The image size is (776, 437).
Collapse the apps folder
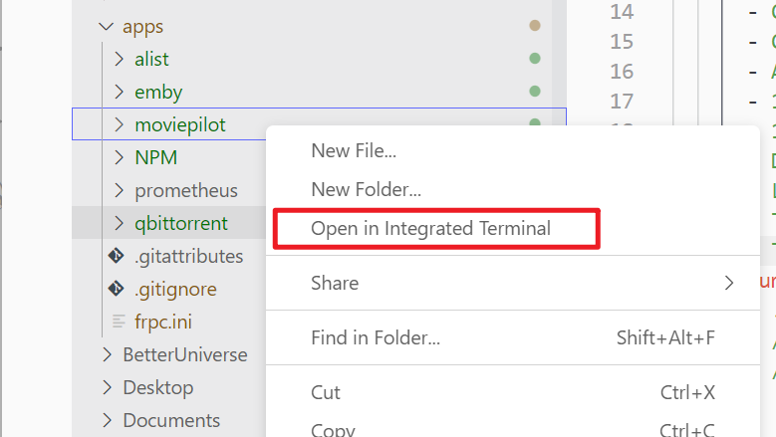point(107,27)
